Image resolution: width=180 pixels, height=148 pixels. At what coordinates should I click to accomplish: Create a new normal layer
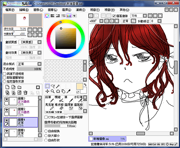[8, 87]
